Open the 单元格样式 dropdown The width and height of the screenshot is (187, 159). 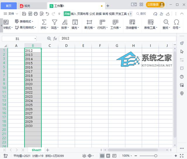[x=25, y=28]
